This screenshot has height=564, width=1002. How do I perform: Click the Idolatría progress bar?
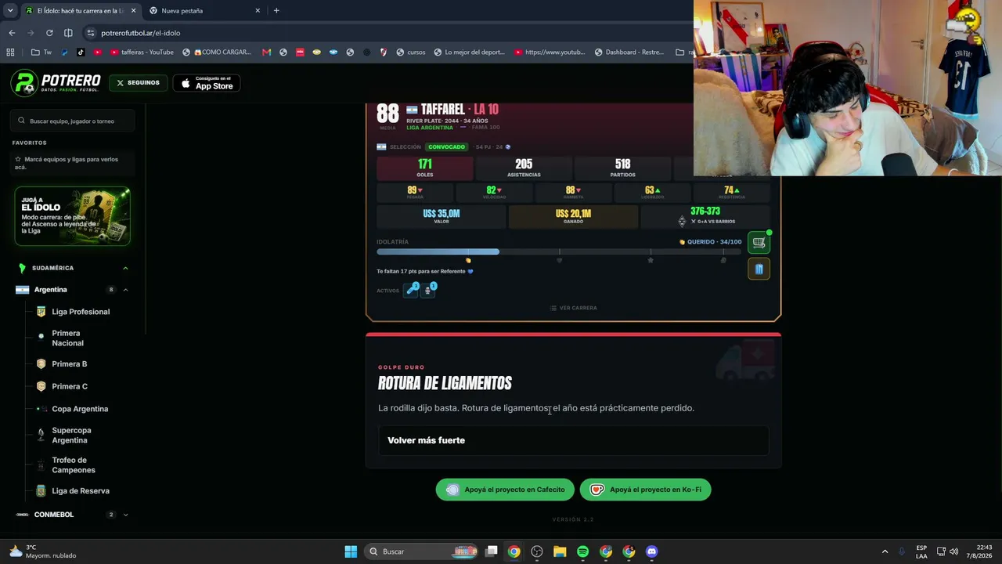pos(560,251)
